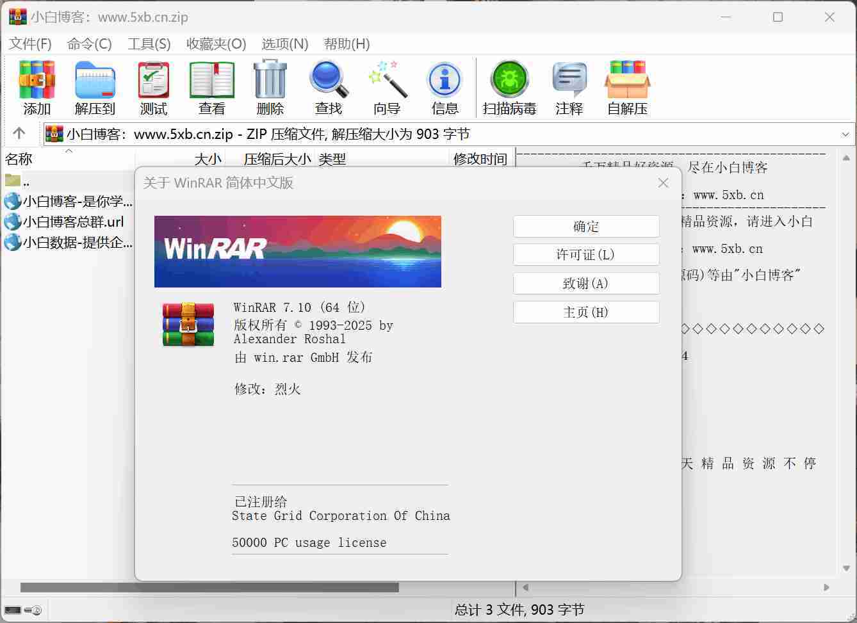Click the 许可证(L) license button
The width and height of the screenshot is (857, 623).
coord(586,255)
